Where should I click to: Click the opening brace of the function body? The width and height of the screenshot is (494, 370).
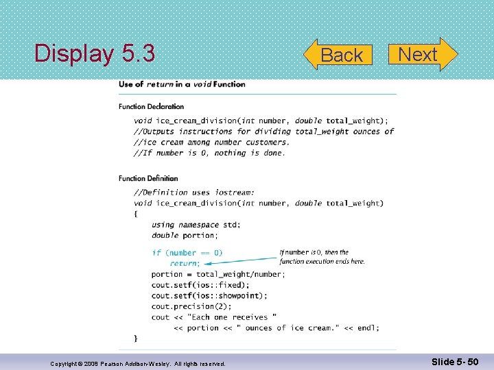click(x=136, y=214)
